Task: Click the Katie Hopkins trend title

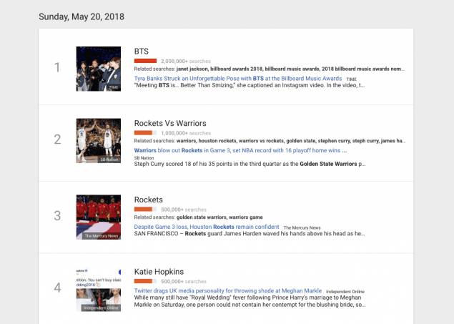Action: pyautogui.click(x=159, y=272)
